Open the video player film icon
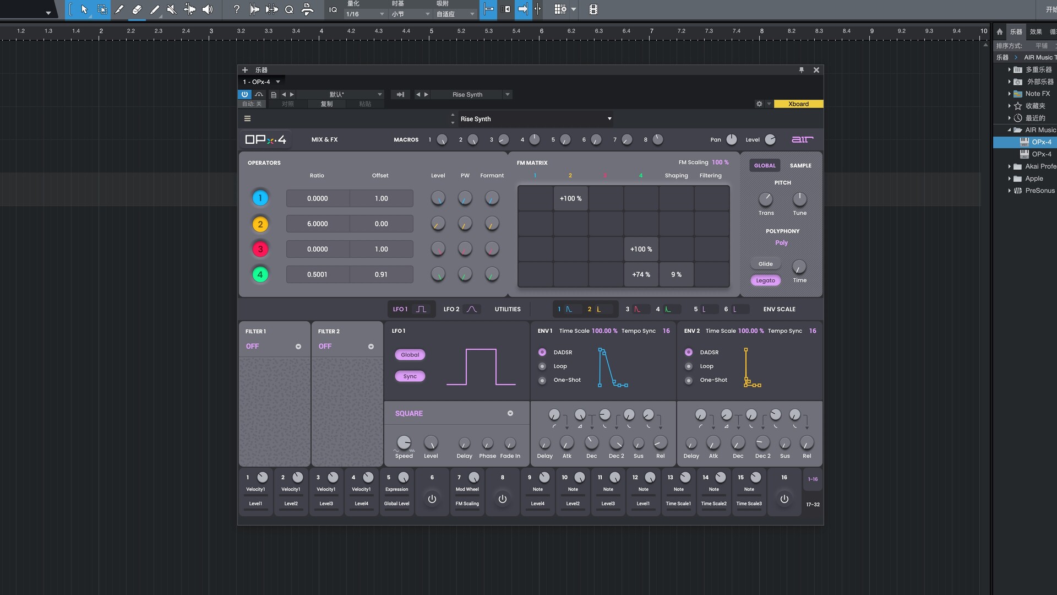Viewport: 1057px width, 595px height. (x=593, y=9)
